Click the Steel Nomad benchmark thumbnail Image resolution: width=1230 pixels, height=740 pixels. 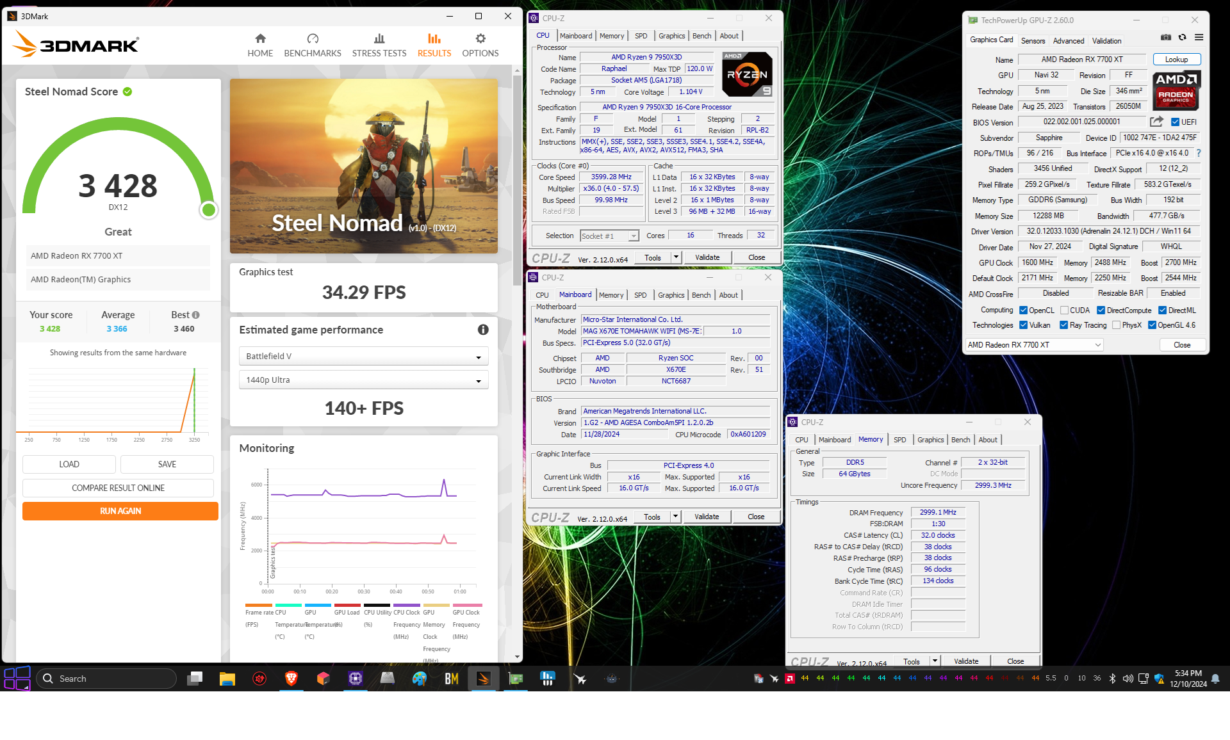point(364,166)
